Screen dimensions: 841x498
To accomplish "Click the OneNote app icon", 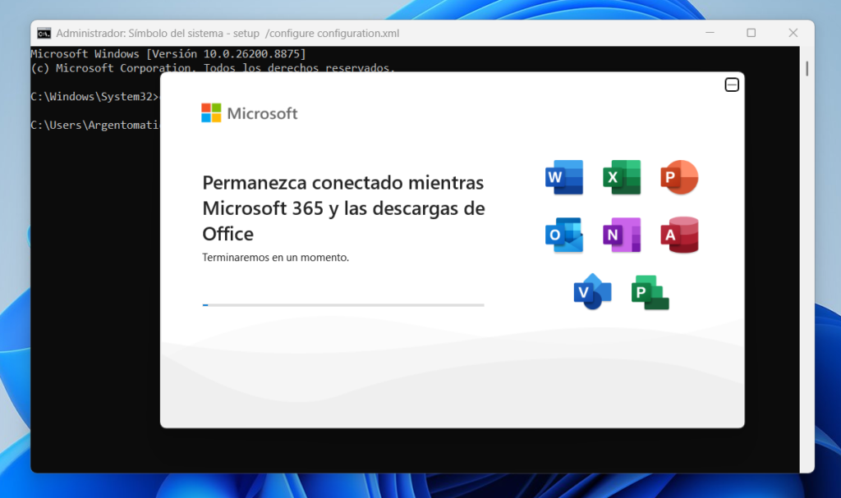I will point(622,235).
